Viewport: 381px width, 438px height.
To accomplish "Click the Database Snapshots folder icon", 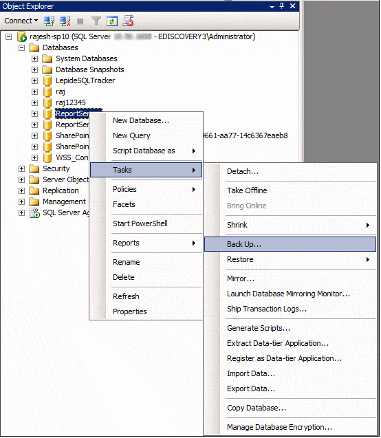I will 47,69.
